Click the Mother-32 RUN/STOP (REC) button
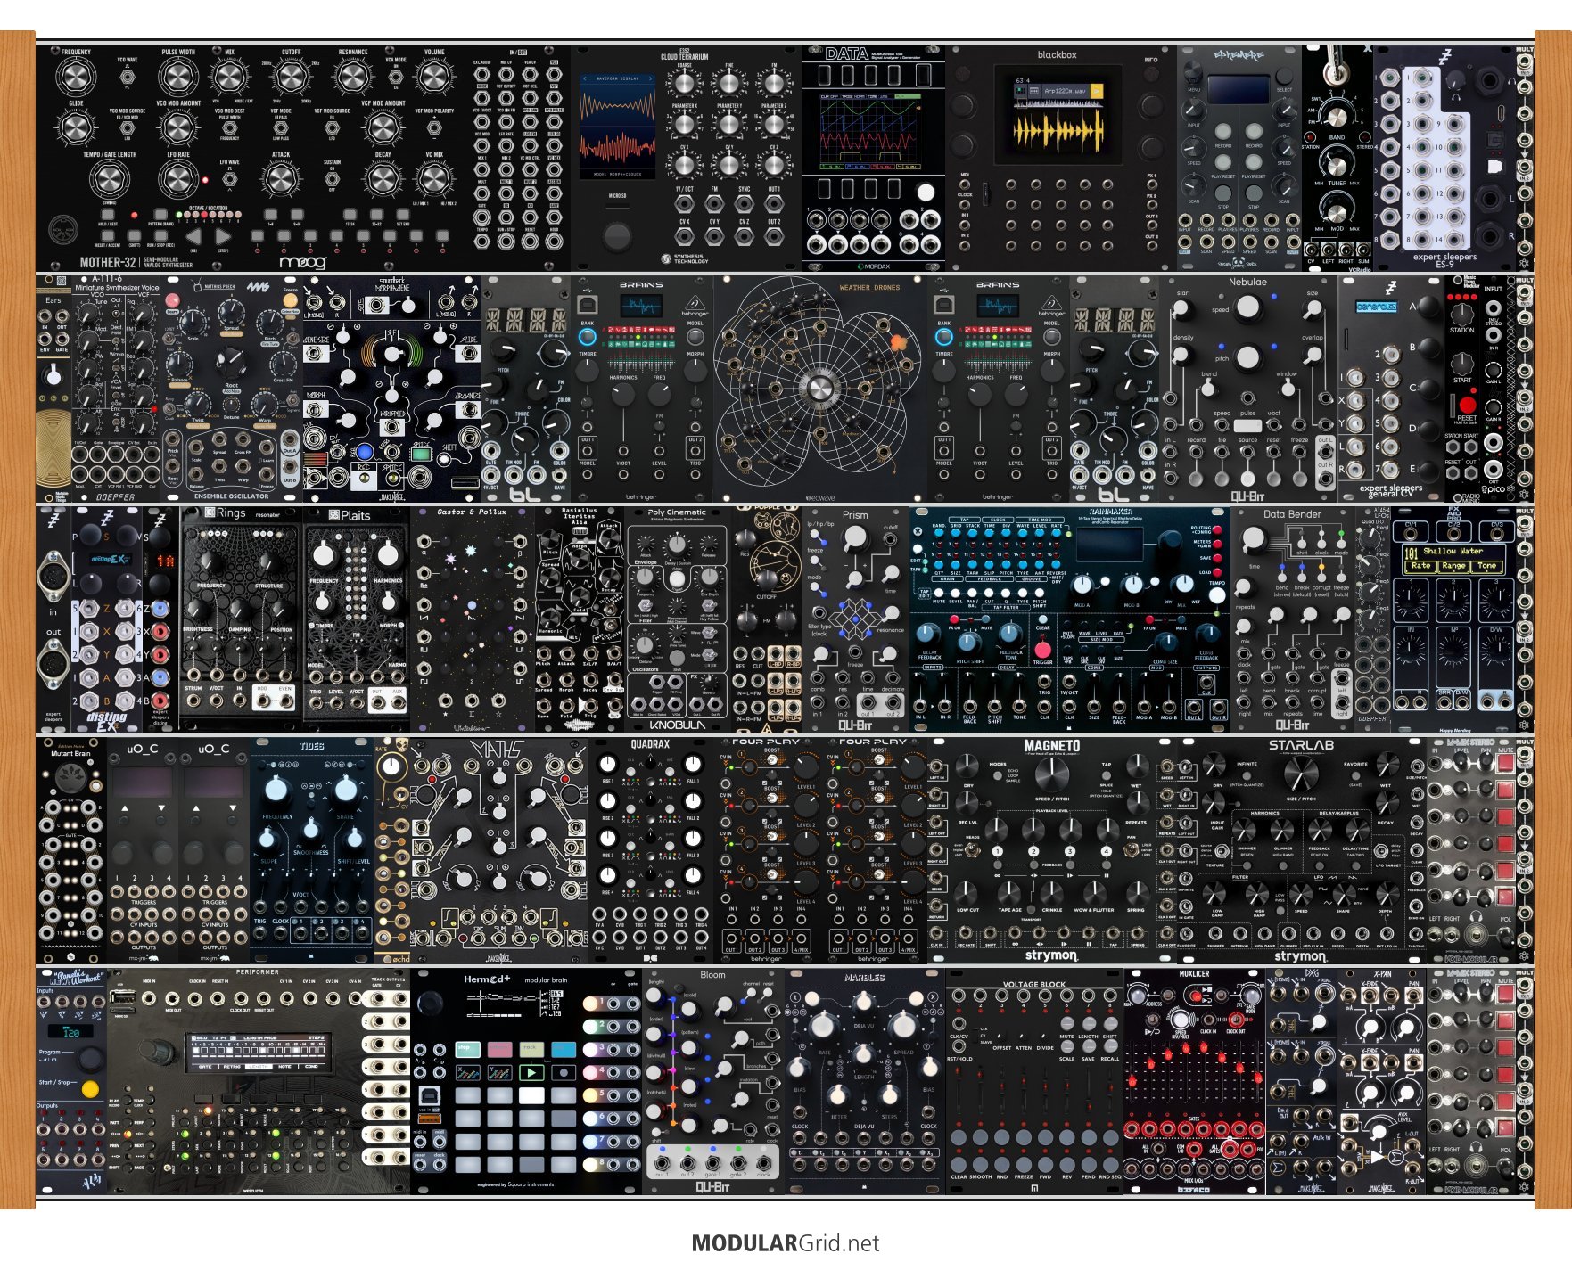This screenshot has height=1262, width=1572. 160,237
